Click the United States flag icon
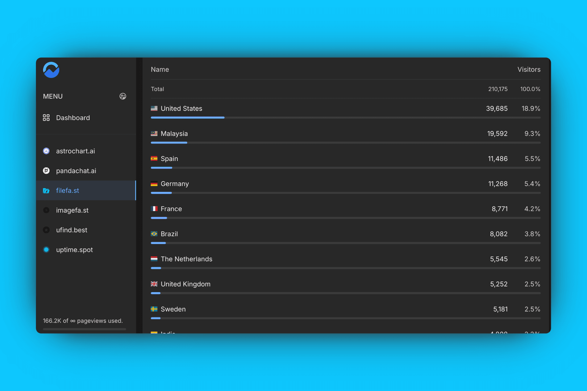Viewport: 587px width, 391px height. tap(154, 108)
